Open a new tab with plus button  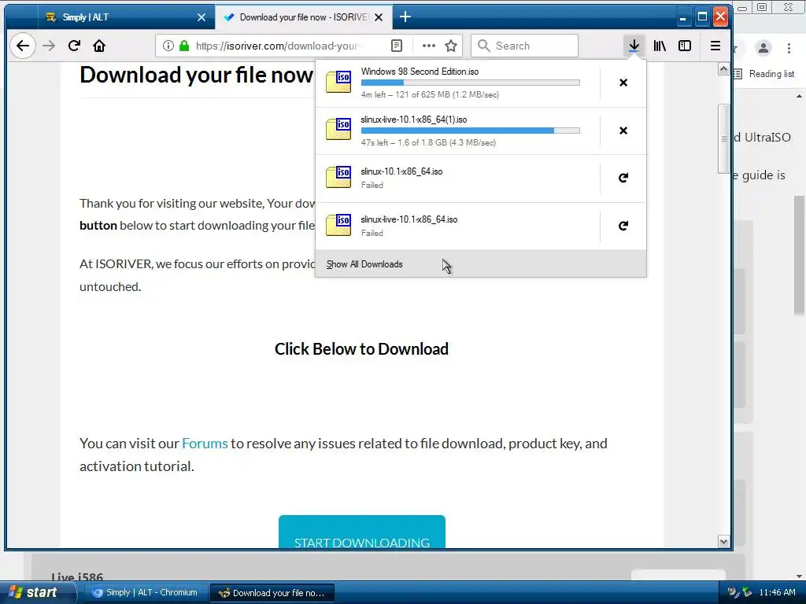point(405,17)
